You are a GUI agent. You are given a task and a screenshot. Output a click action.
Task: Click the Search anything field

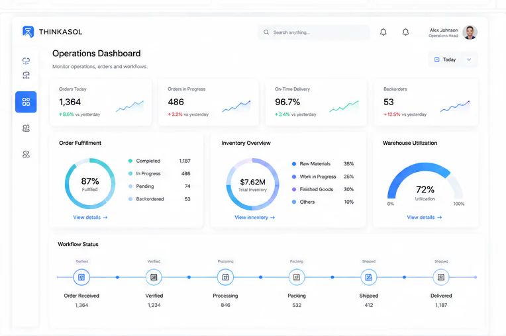[314, 32]
